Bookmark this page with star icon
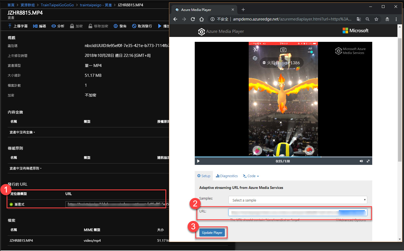Screen dimensions: 404x251 tap(376, 19)
